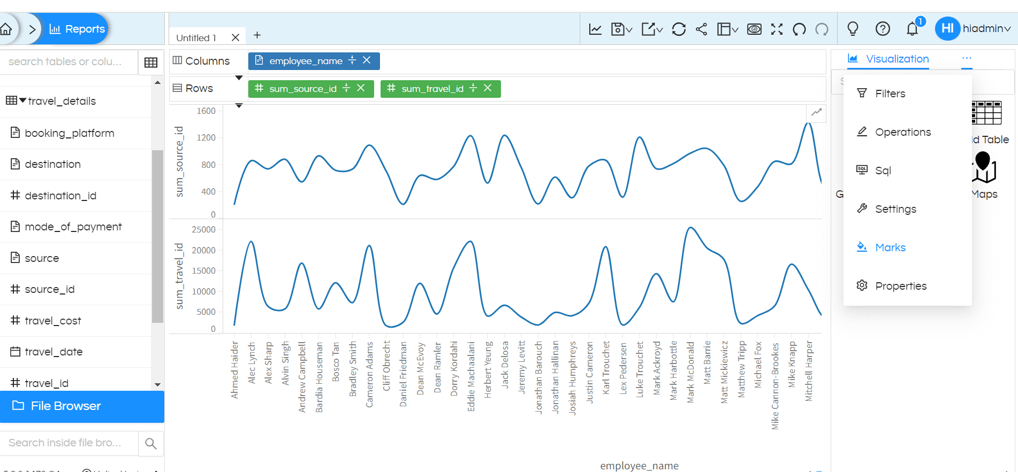
Task: Click the refresh report icon
Action: (x=679, y=29)
